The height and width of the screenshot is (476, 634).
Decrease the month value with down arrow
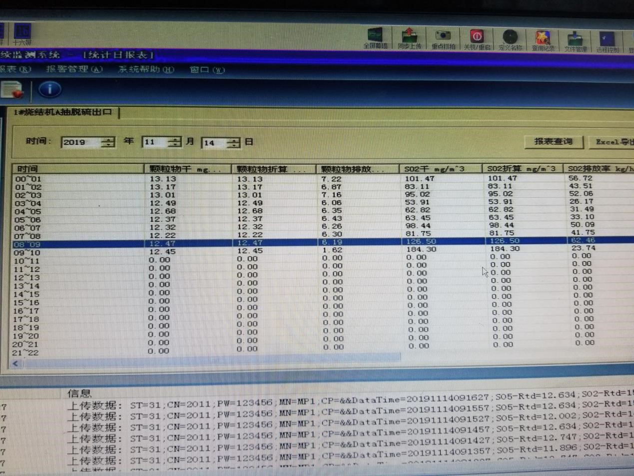coord(173,145)
